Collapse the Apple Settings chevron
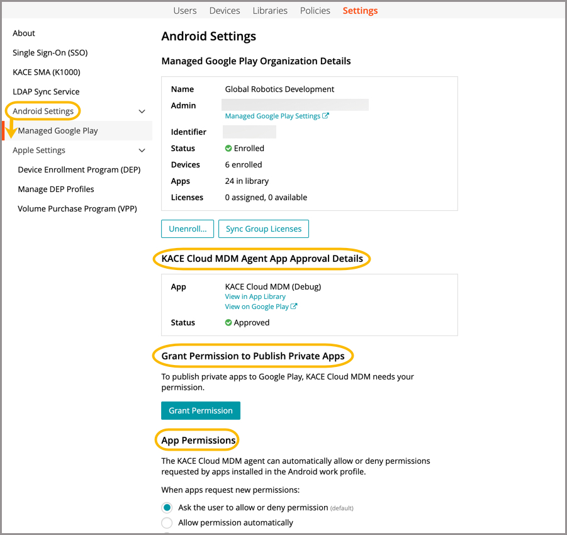 click(x=142, y=150)
